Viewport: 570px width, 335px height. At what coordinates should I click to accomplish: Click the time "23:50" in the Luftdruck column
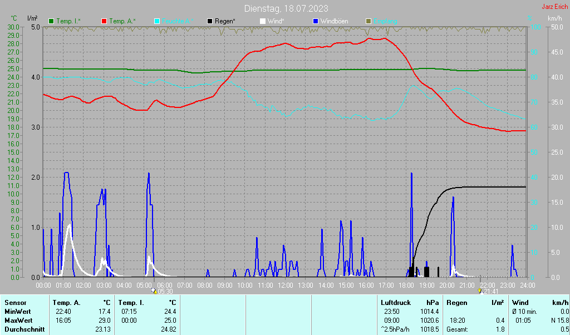tap(391, 312)
